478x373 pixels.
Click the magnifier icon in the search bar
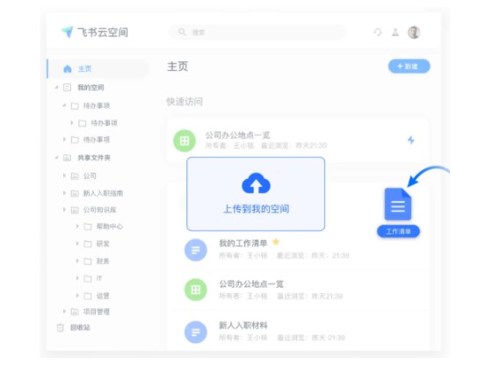(182, 32)
